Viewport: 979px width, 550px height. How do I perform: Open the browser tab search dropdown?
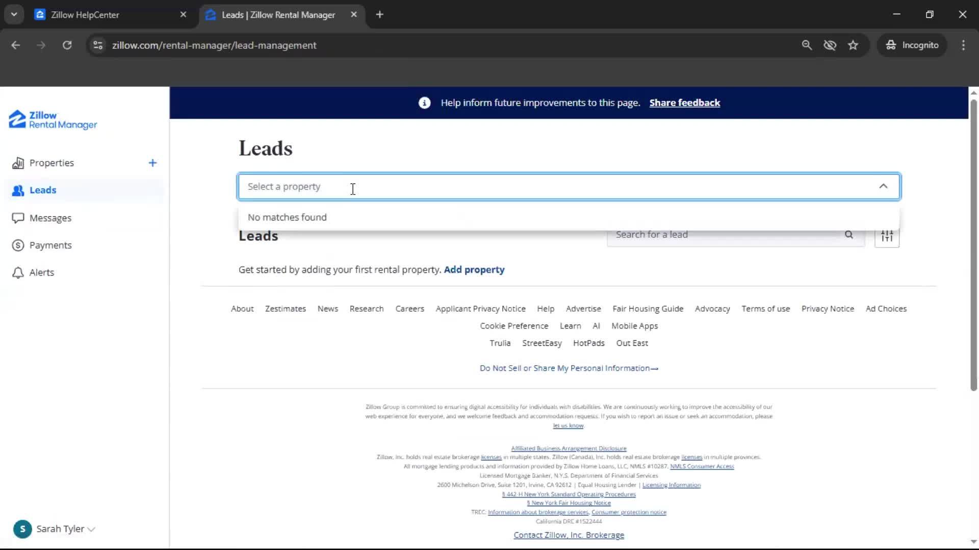coord(14,14)
